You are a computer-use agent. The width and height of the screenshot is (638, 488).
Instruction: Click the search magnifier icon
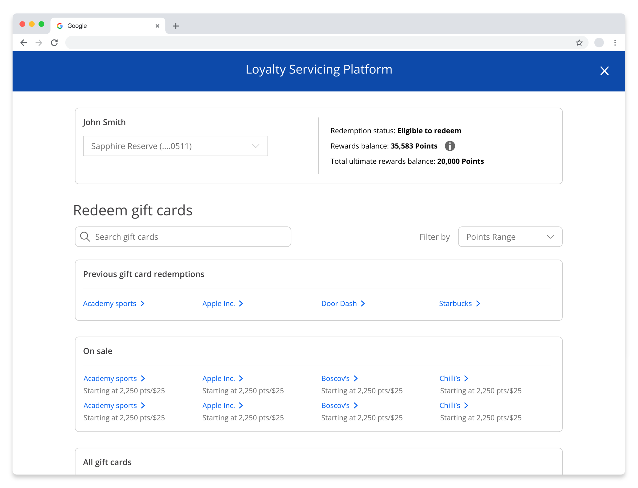85,237
